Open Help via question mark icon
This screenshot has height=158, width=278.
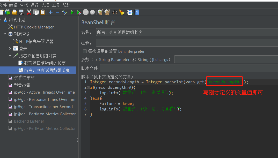point(137,12)
